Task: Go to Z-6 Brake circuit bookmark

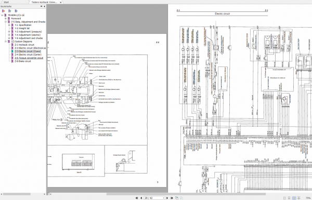Action: point(23,61)
